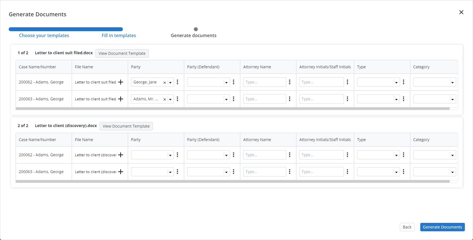Image resolution: width=473 pixels, height=240 pixels.
Task: Click plus icon for 200063 in suit filed table
Action: tap(121, 99)
